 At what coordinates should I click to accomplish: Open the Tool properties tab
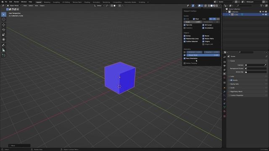point(224,57)
